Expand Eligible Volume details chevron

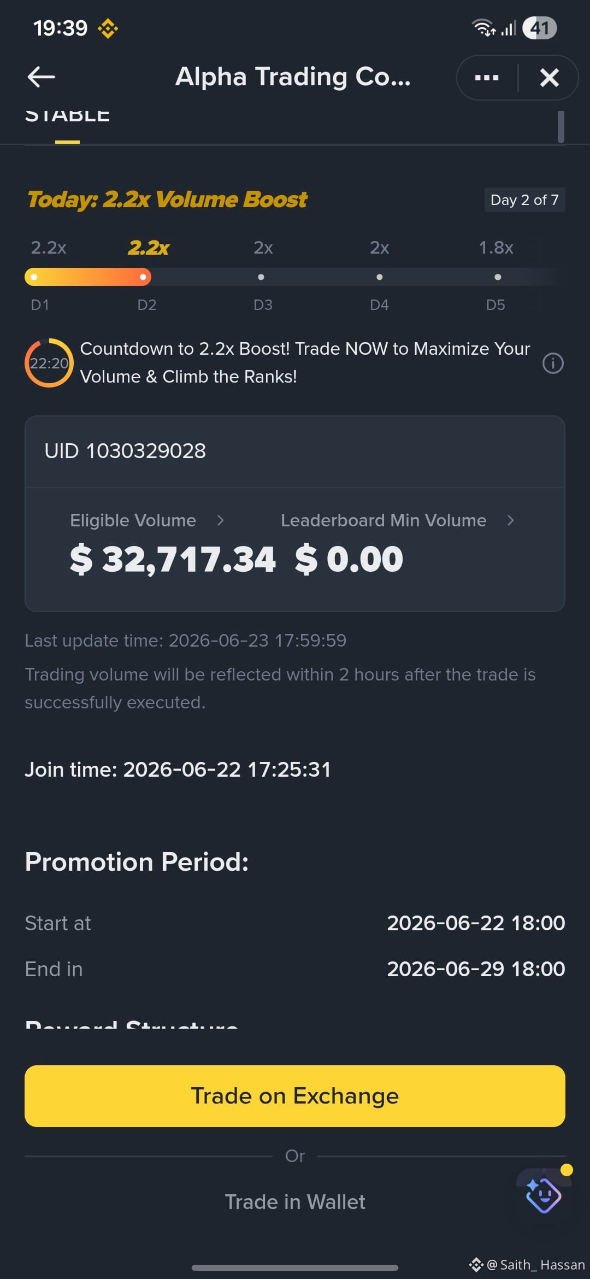pyautogui.click(x=221, y=520)
